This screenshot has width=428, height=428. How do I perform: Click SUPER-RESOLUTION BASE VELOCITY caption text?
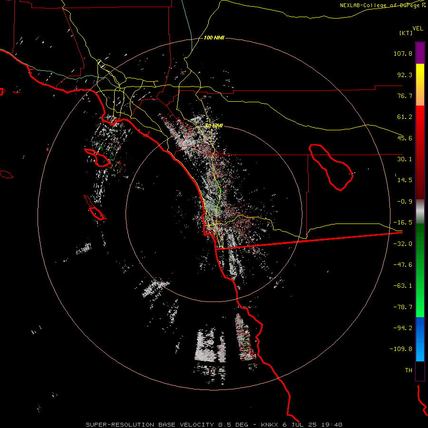(150, 425)
